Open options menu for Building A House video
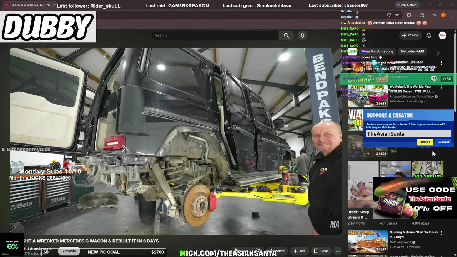Viewport: 457px width, 257px height. pyautogui.click(x=442, y=233)
